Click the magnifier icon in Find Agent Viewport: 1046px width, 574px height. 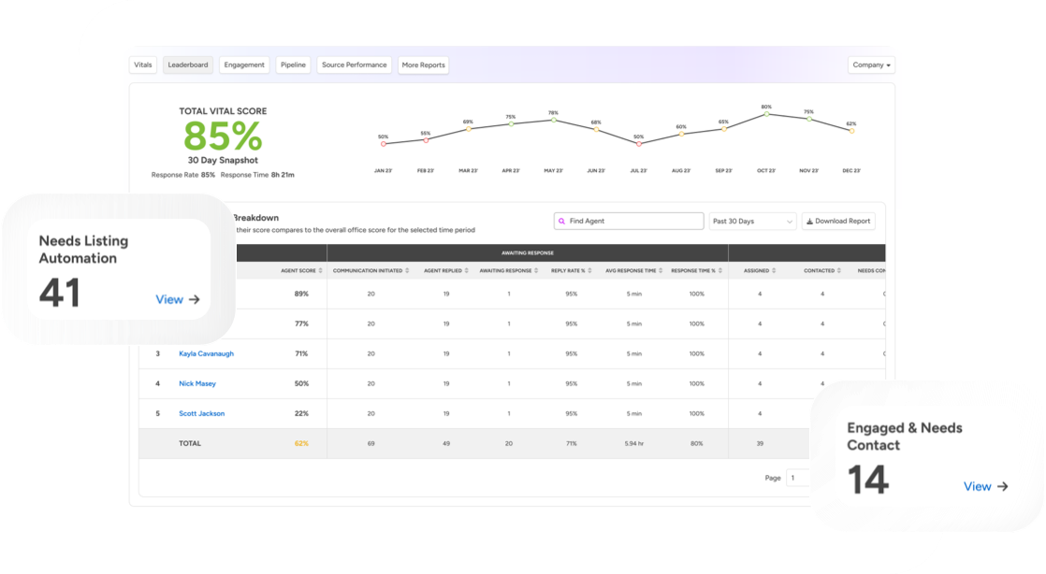coord(562,222)
